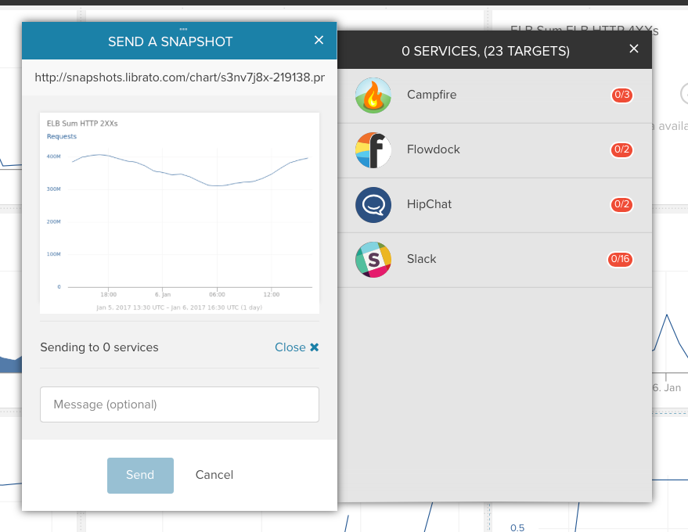Focus the Message (optional) input field

pyautogui.click(x=179, y=404)
